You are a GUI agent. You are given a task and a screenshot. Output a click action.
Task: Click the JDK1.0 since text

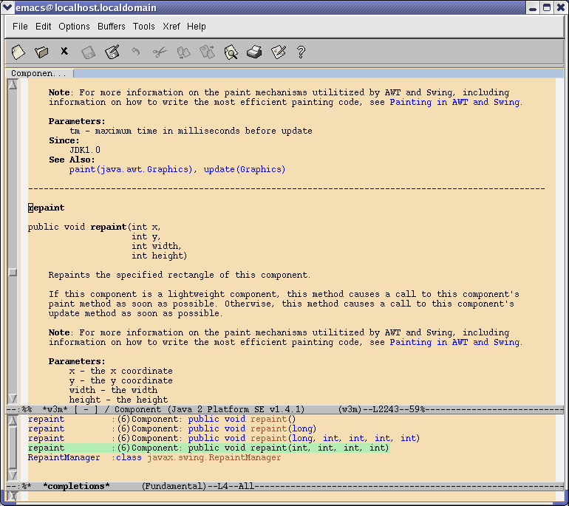85,150
